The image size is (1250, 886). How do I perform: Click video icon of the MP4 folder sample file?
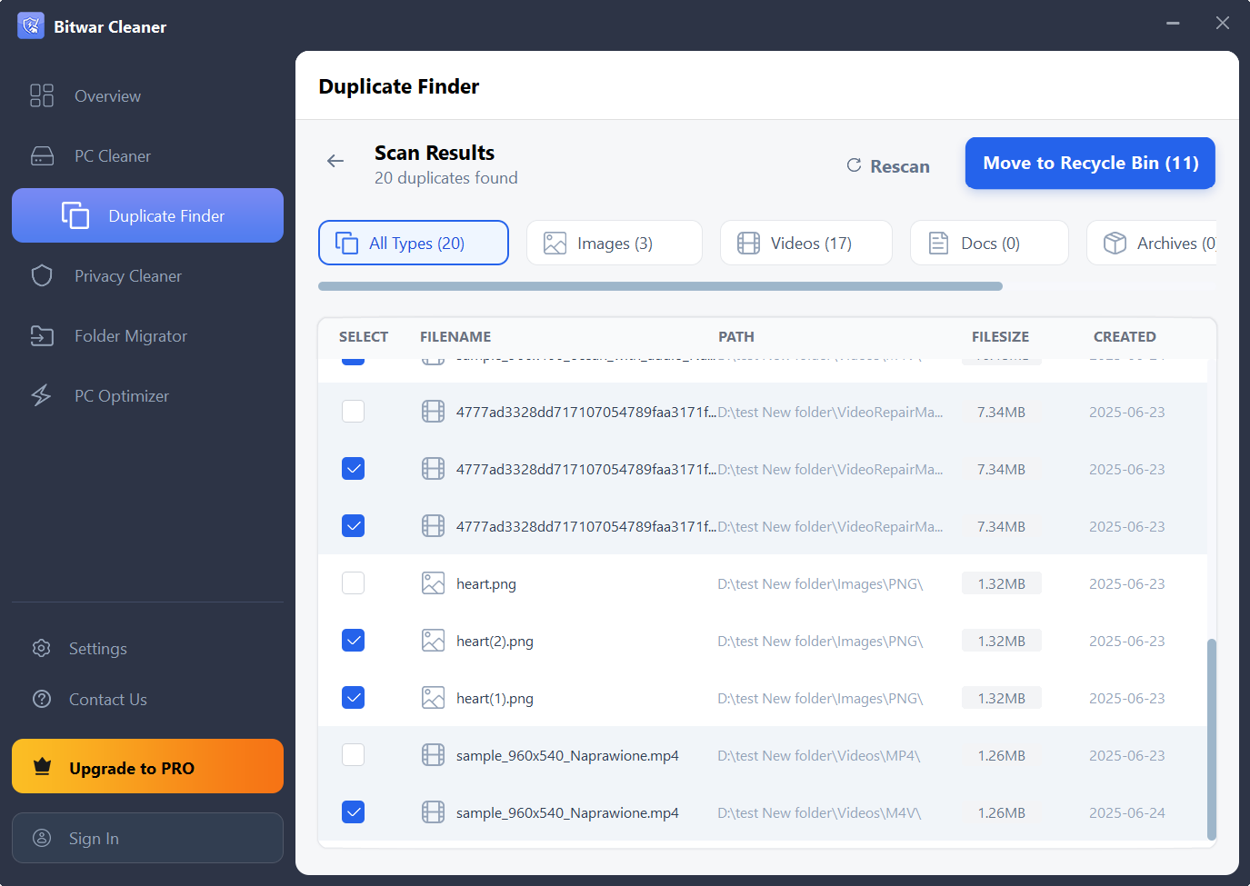434,755
